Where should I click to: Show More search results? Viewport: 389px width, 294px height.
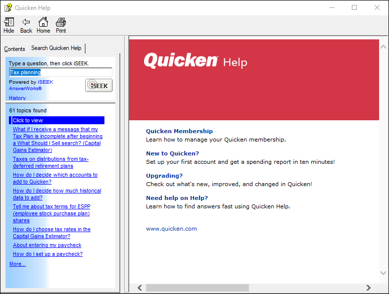point(17,264)
